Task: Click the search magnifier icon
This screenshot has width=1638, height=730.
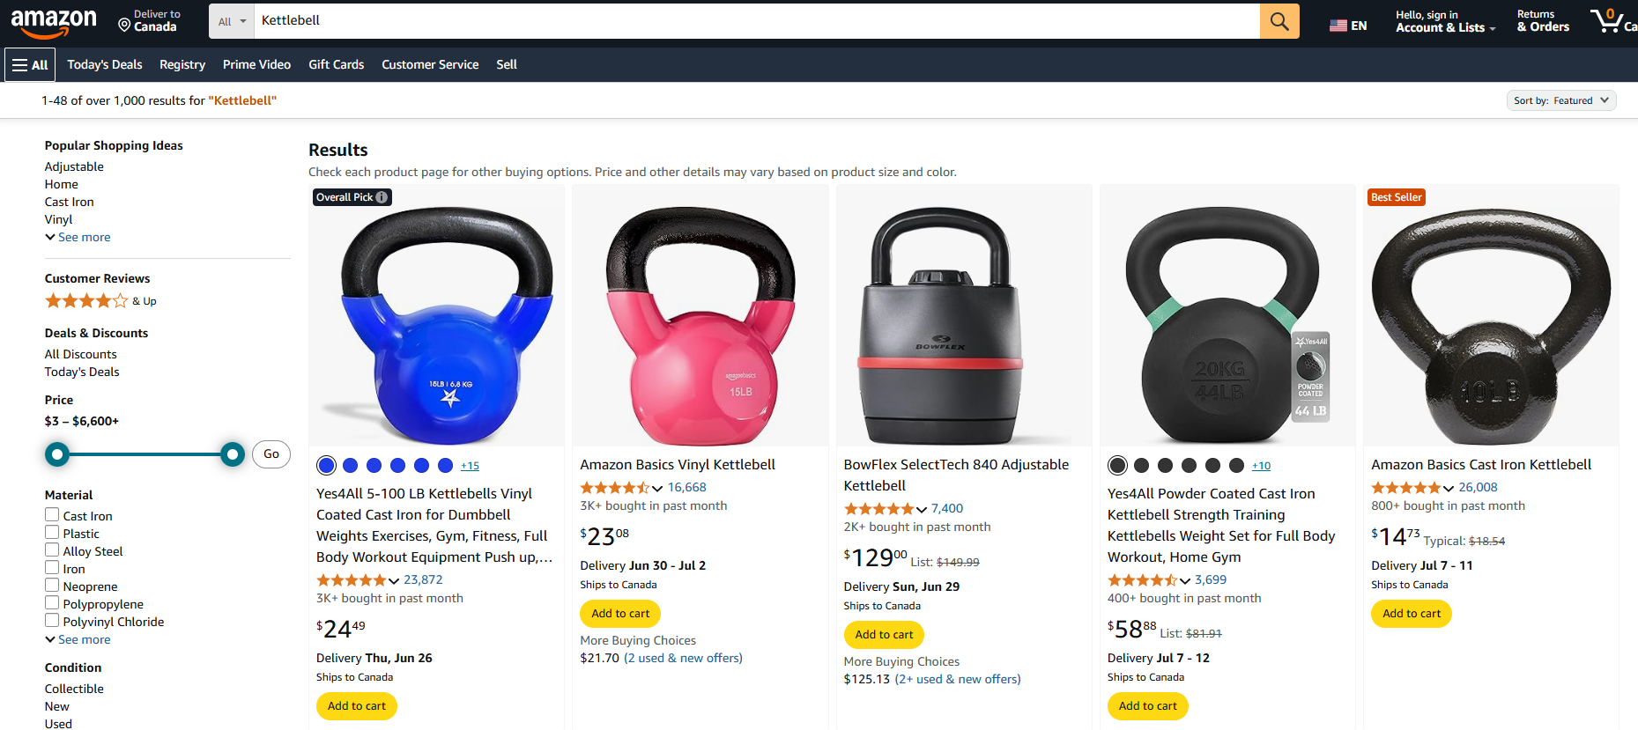Action: [1279, 20]
